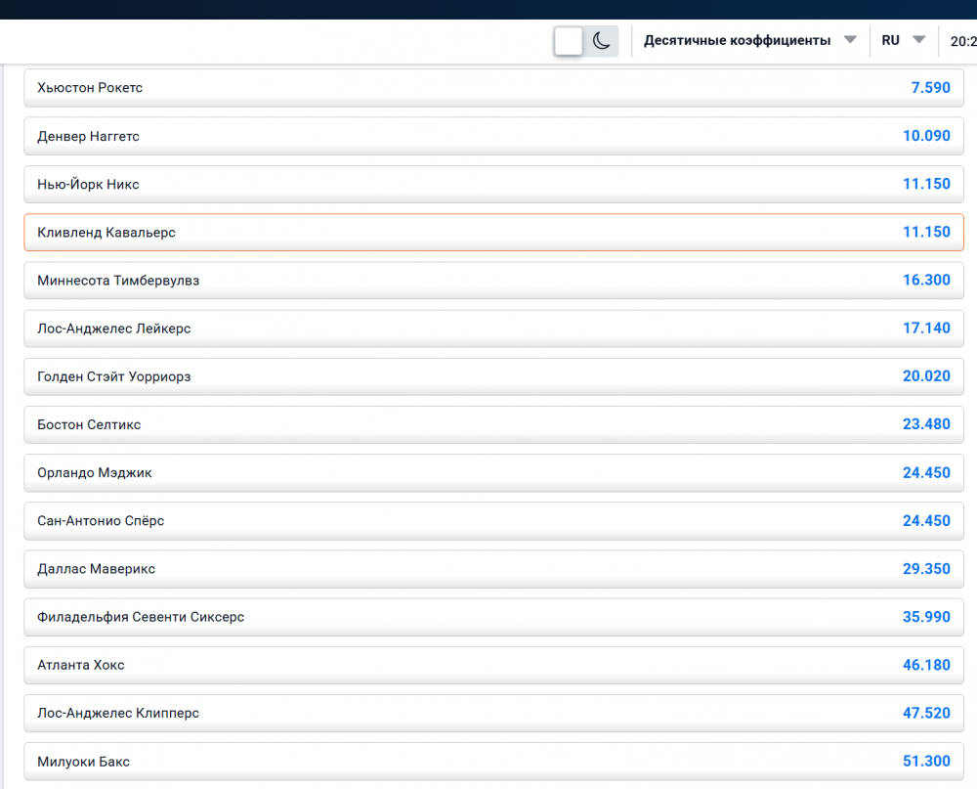Select Миннесота Тимбервулвз odds 16.300
The width and height of the screenshot is (977, 789).
click(493, 281)
